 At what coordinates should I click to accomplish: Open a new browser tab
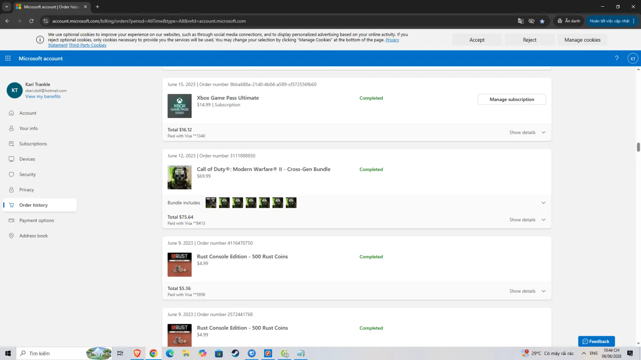click(x=97, y=7)
